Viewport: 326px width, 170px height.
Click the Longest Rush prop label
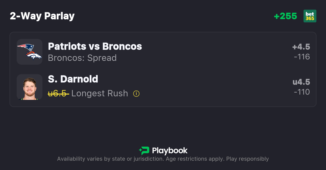pyautogui.click(x=100, y=94)
